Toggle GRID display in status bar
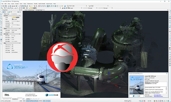The image size is (171, 102). 24,101
